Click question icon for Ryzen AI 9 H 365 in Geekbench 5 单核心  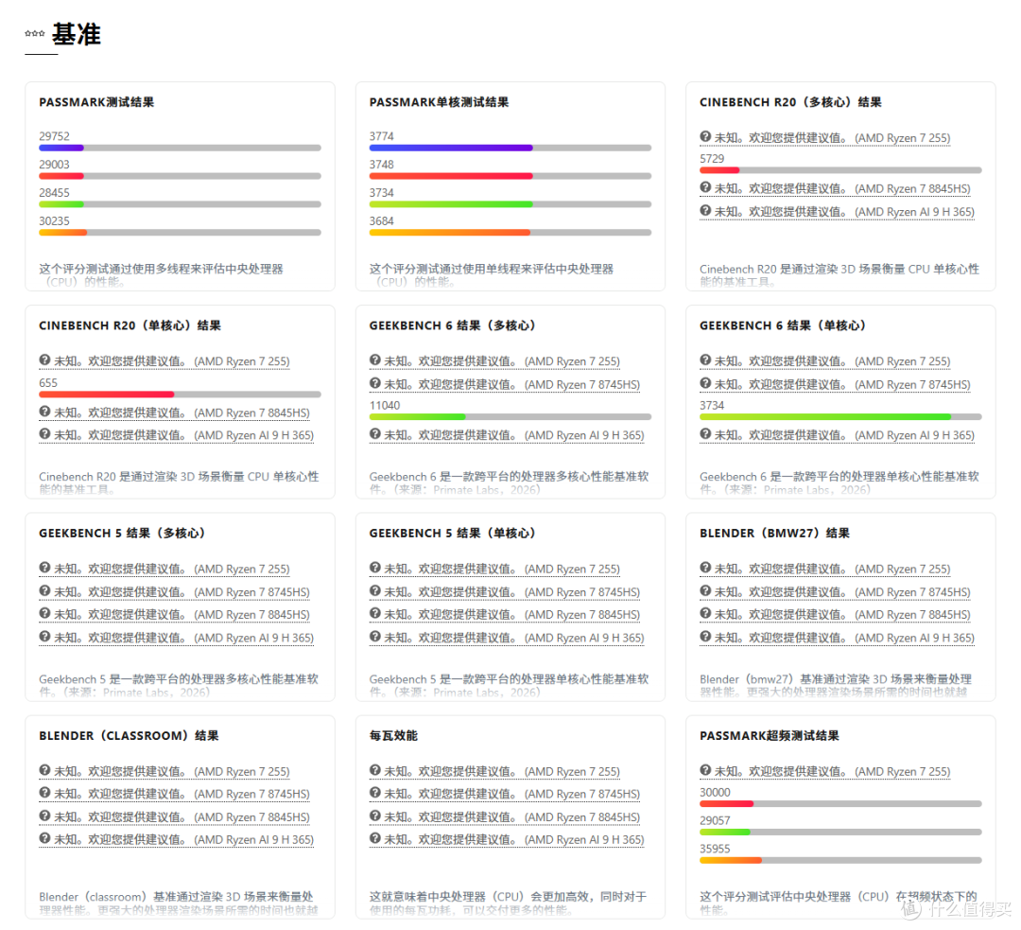click(375, 637)
